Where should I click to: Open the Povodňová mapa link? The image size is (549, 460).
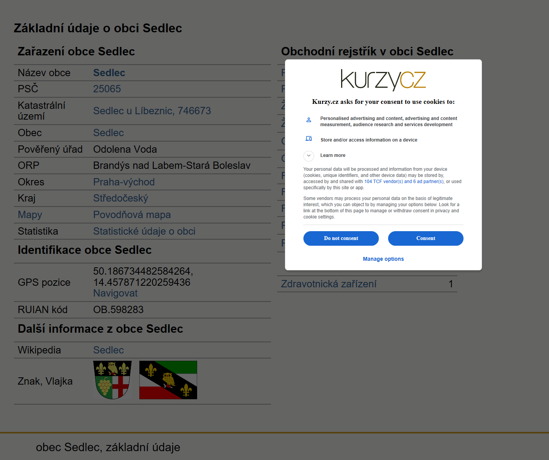[x=132, y=215]
